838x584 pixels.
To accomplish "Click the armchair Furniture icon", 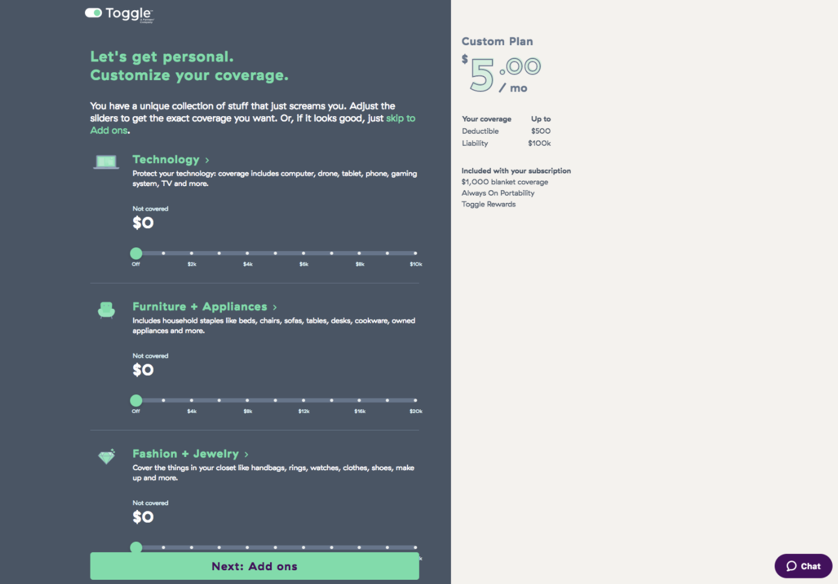I will 106,310.
